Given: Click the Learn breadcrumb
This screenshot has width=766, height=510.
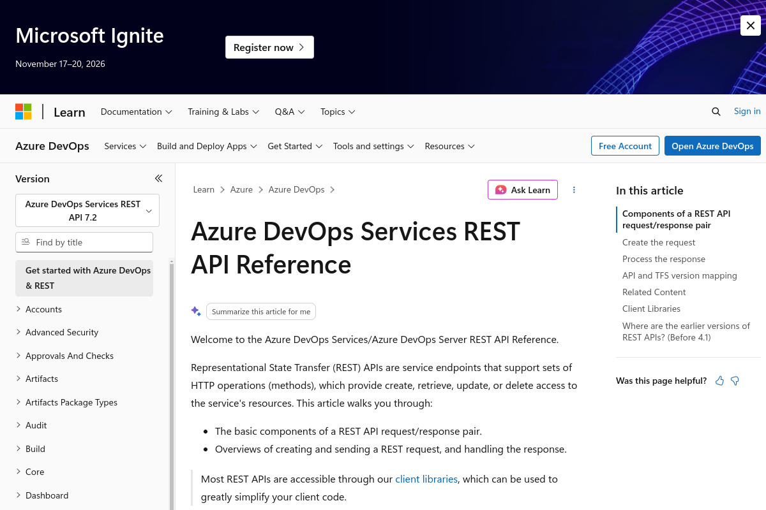Looking at the screenshot, I should [204, 189].
